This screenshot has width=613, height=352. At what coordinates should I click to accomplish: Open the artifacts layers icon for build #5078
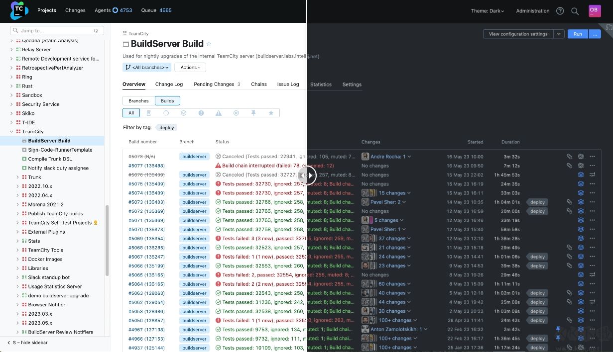(581, 157)
